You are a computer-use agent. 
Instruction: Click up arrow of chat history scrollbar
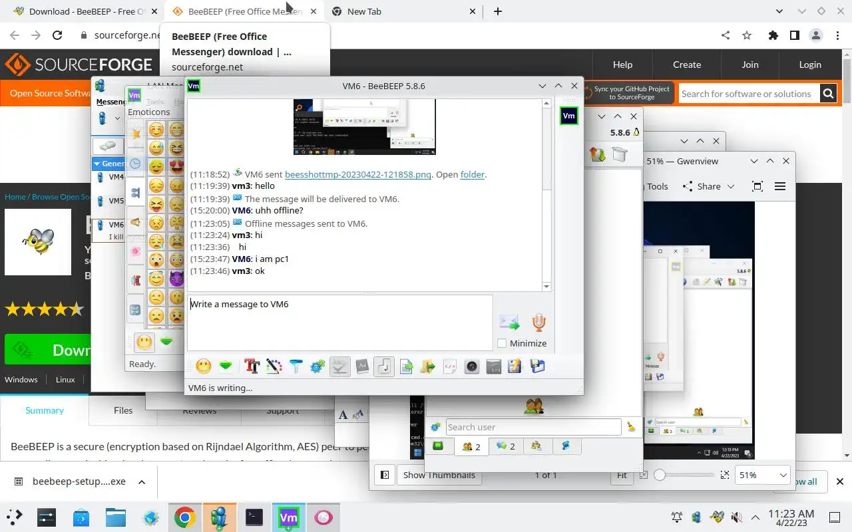(x=546, y=103)
